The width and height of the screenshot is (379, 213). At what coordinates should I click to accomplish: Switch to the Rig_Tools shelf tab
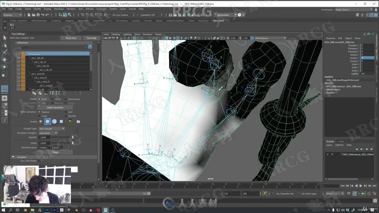(x=203, y=21)
